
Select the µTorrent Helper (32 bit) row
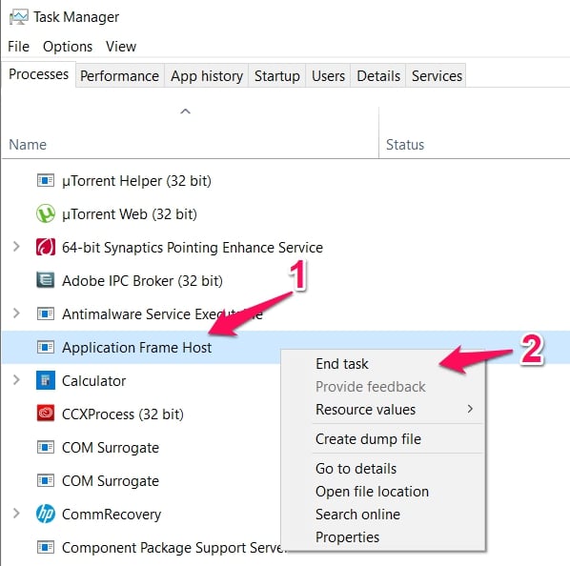point(285,180)
